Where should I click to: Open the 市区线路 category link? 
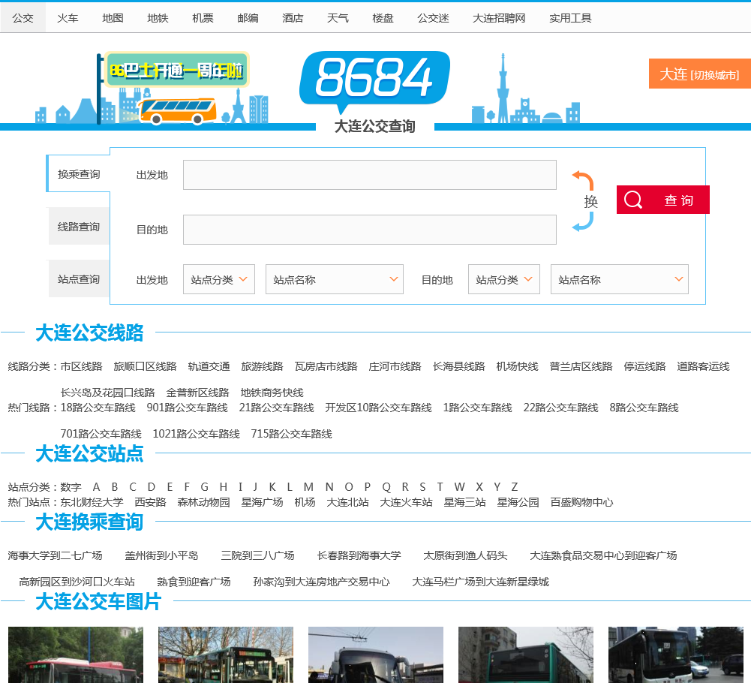pos(82,366)
